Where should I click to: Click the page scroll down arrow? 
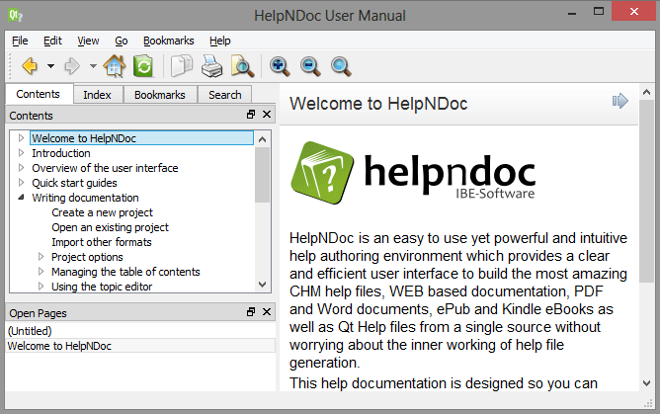[x=646, y=382]
